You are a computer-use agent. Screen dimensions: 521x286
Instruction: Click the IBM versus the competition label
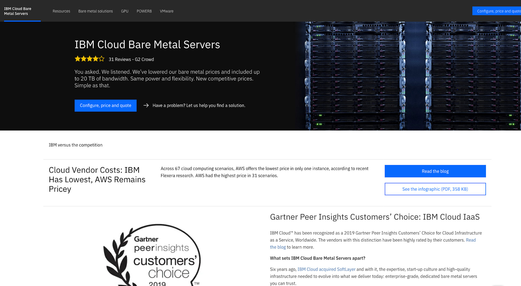[75, 145]
